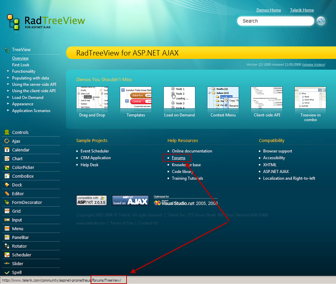Screen dimensions: 336x284
Task: Expand the Application Scenarios arrow
Action: point(8,110)
